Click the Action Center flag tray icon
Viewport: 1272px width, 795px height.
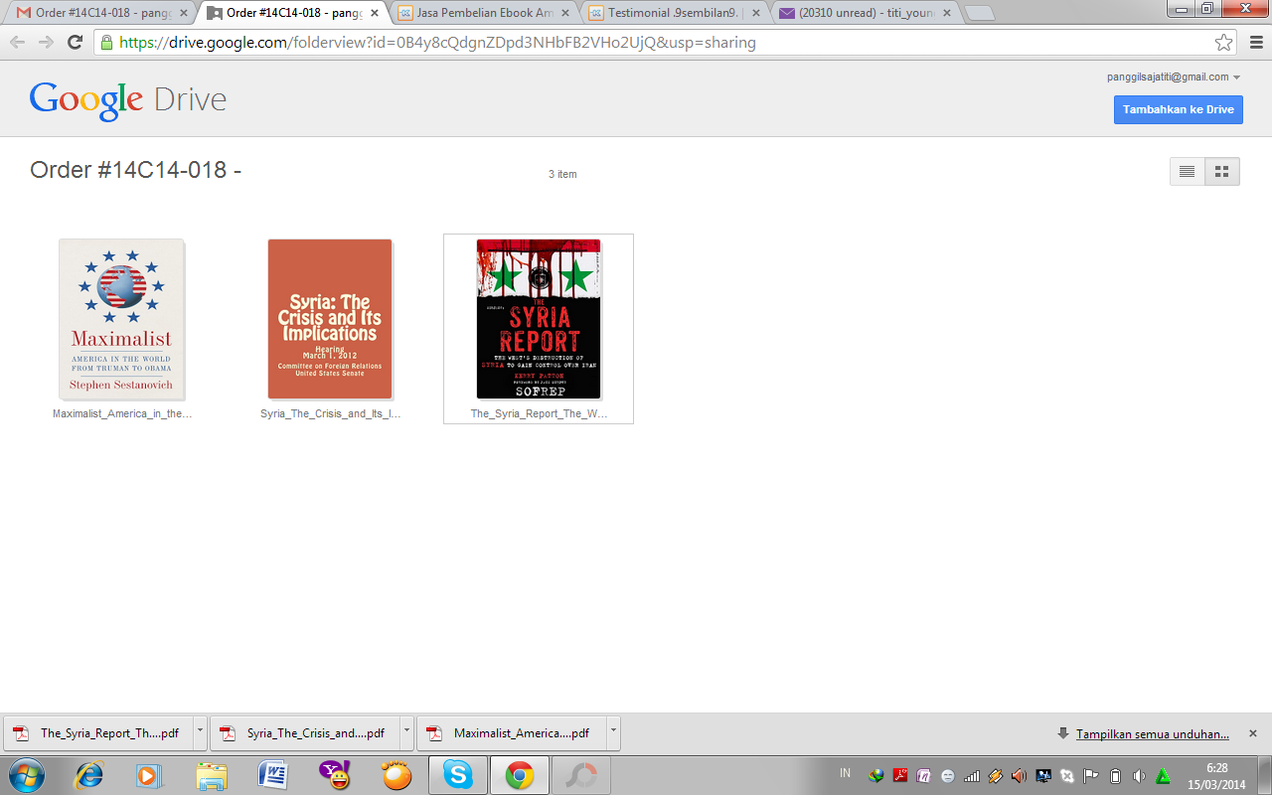(x=1091, y=776)
